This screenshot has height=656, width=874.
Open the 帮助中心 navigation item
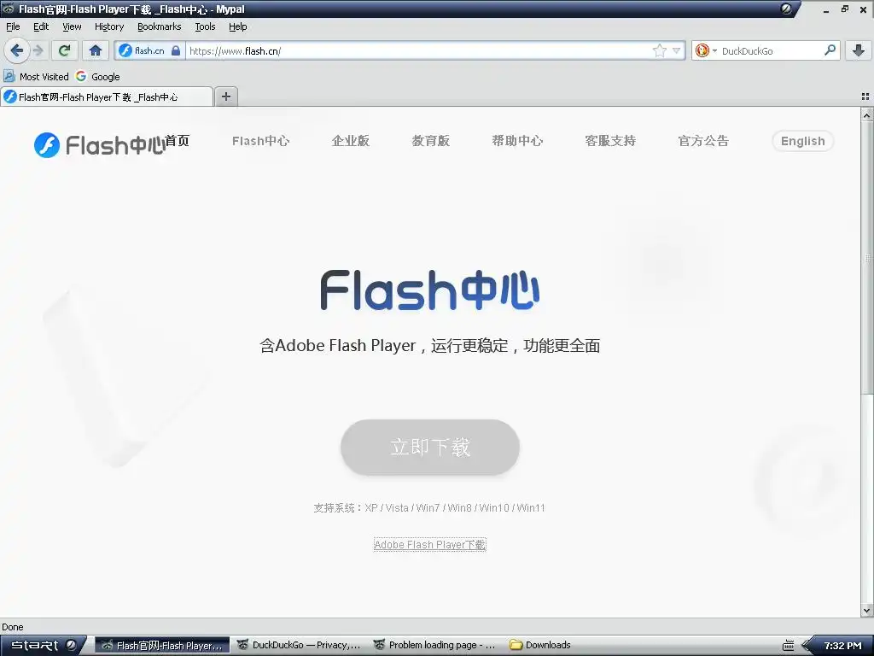pyautogui.click(x=517, y=141)
